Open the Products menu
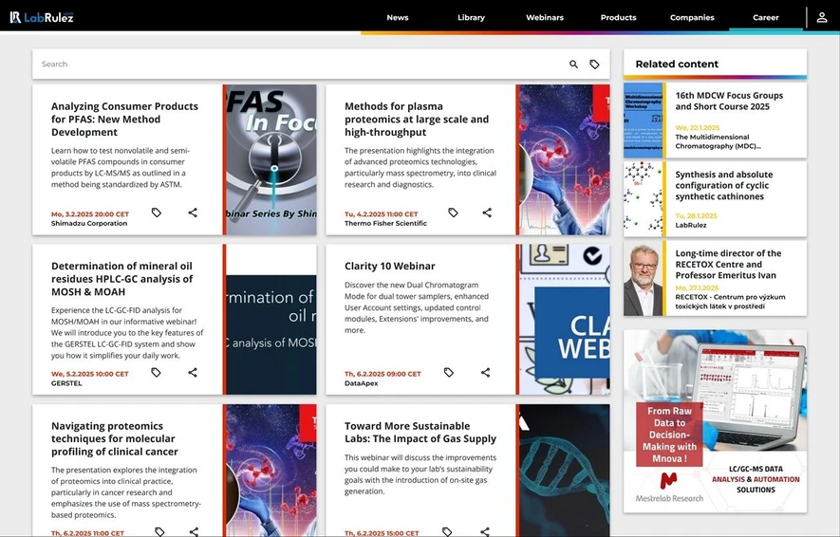 (618, 17)
